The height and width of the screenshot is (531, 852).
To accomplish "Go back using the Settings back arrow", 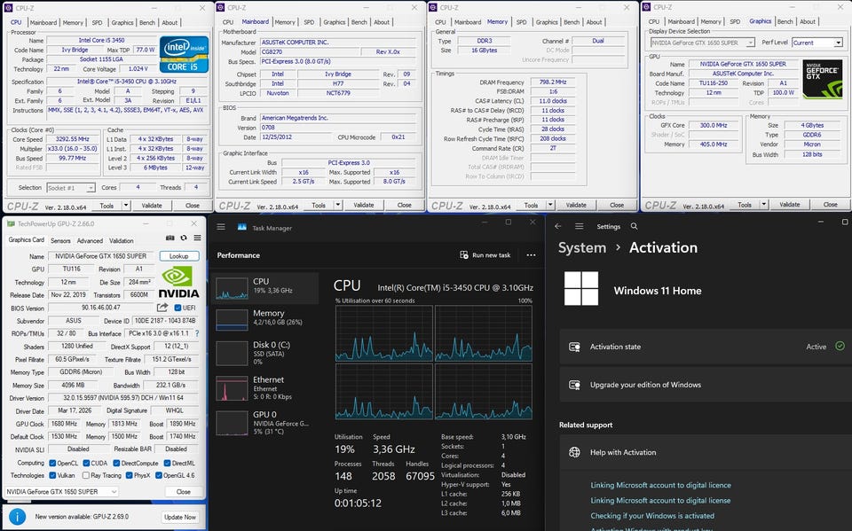I will [x=558, y=227].
